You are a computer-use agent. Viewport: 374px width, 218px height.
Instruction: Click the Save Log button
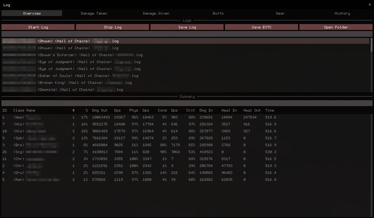click(187, 27)
